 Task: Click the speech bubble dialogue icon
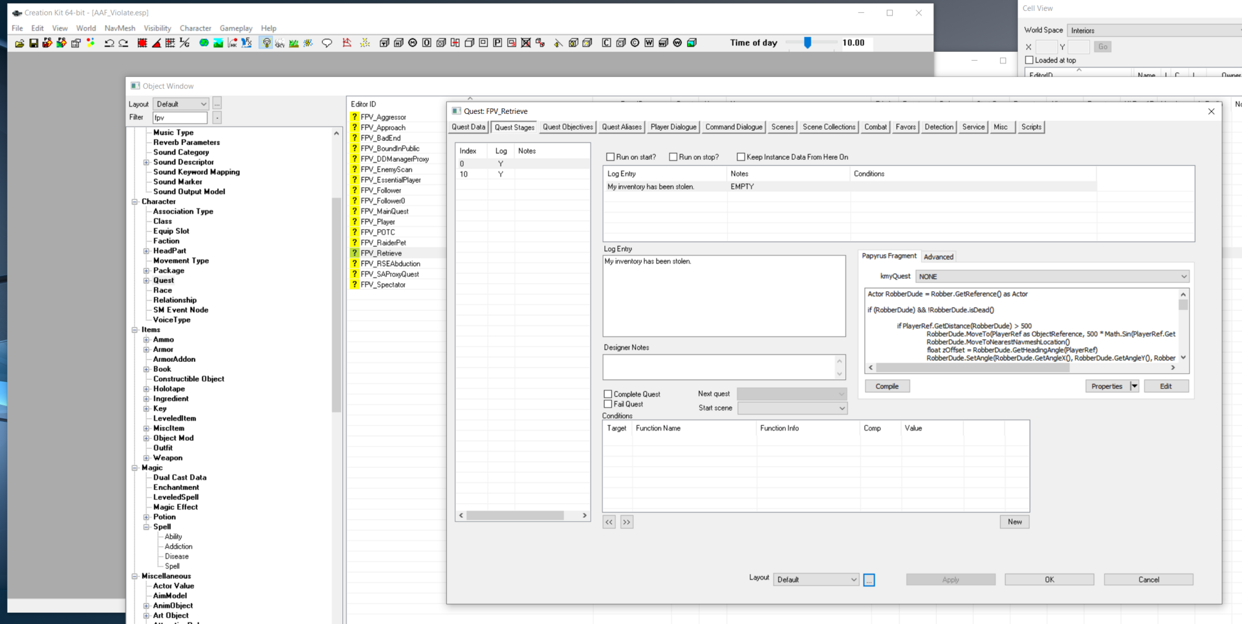(x=327, y=43)
